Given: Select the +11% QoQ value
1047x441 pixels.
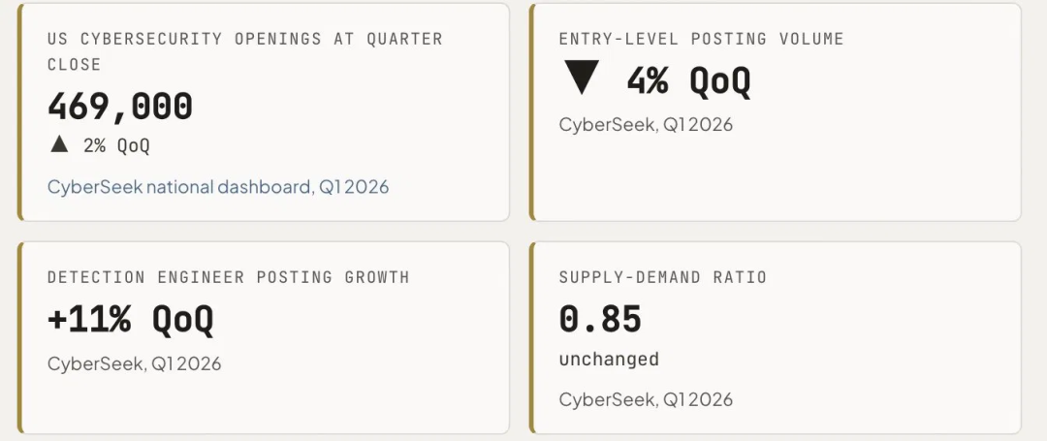Looking at the screenshot, I should (131, 320).
